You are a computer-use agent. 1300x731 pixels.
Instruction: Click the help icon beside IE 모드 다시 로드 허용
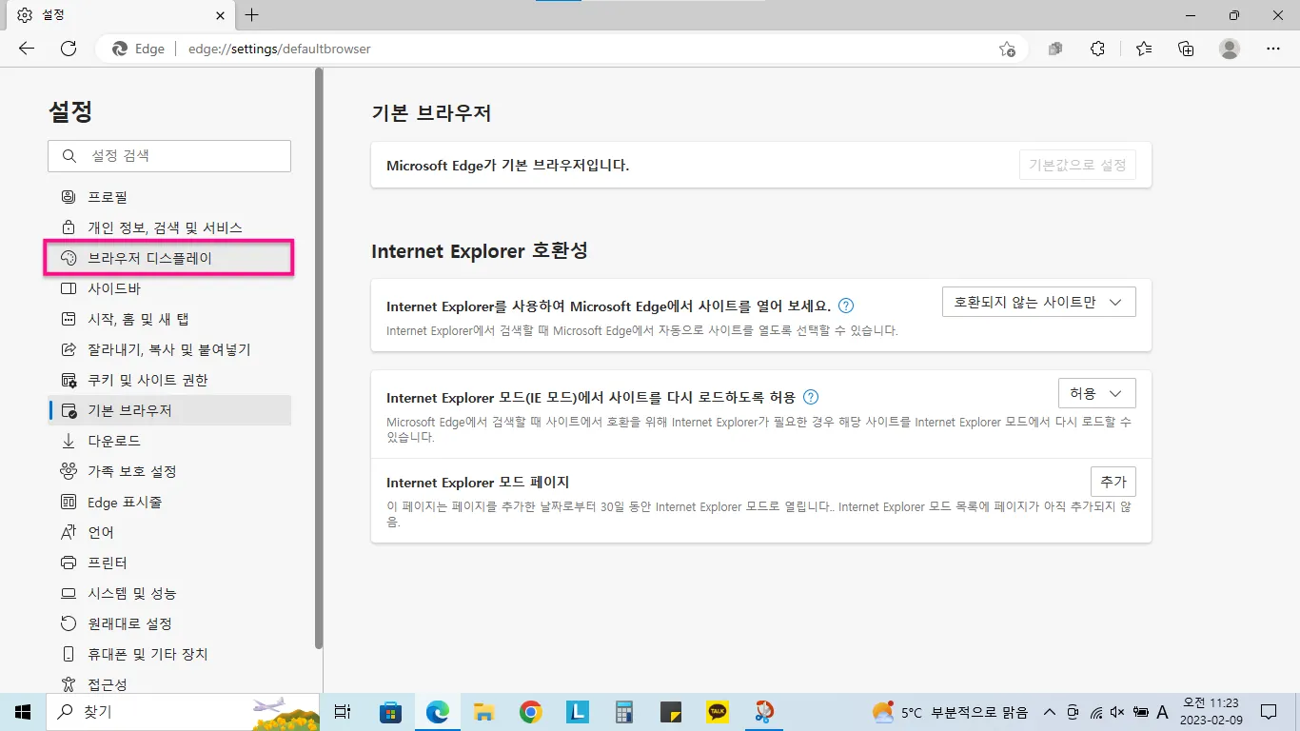click(811, 397)
